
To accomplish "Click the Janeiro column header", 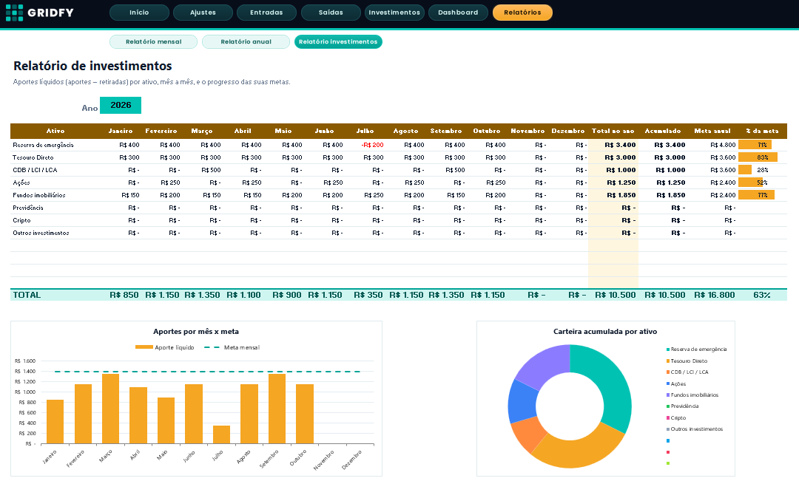I will coord(121,131).
